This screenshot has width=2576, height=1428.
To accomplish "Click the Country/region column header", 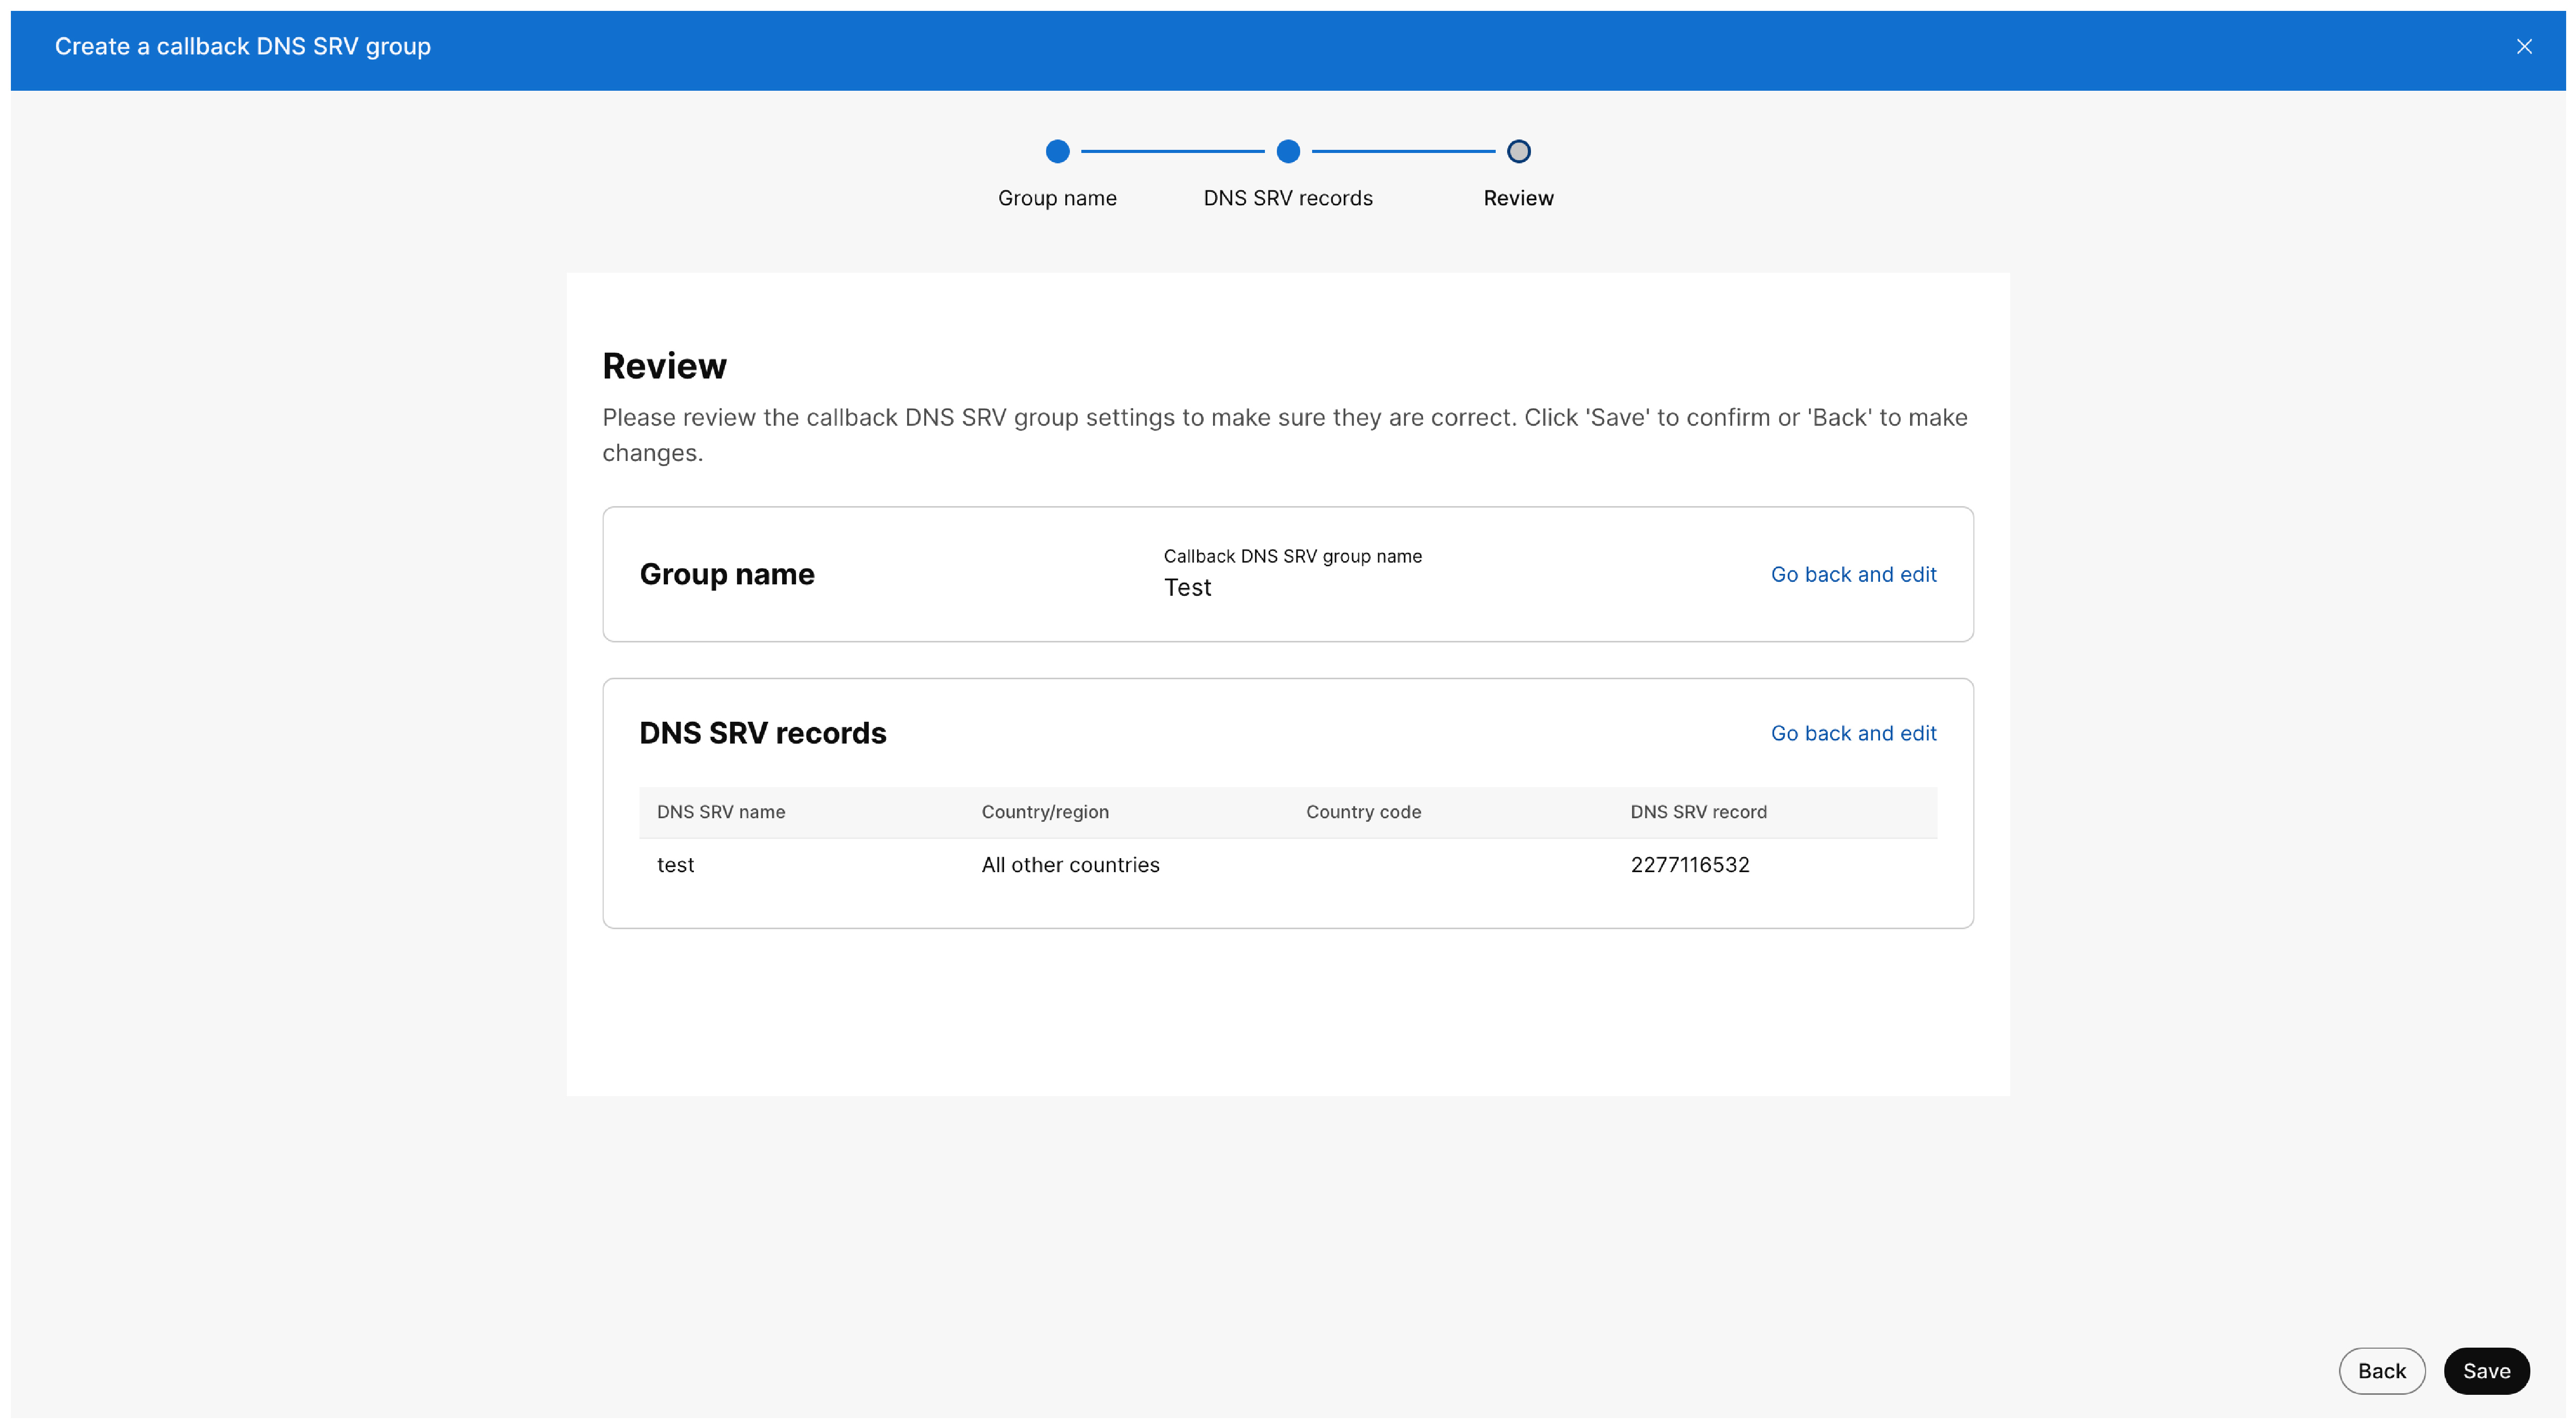I will point(1045,812).
